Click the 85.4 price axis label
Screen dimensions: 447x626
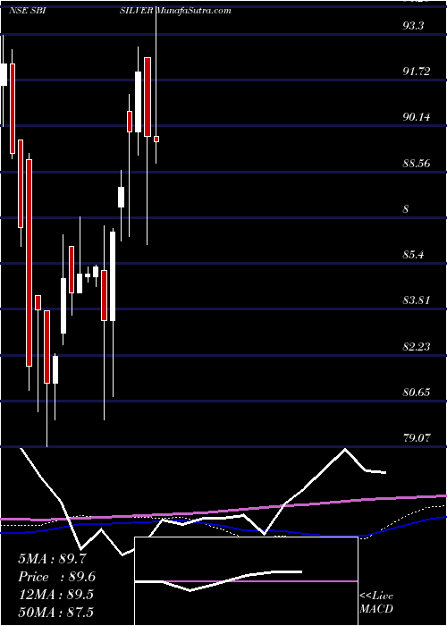point(413,254)
